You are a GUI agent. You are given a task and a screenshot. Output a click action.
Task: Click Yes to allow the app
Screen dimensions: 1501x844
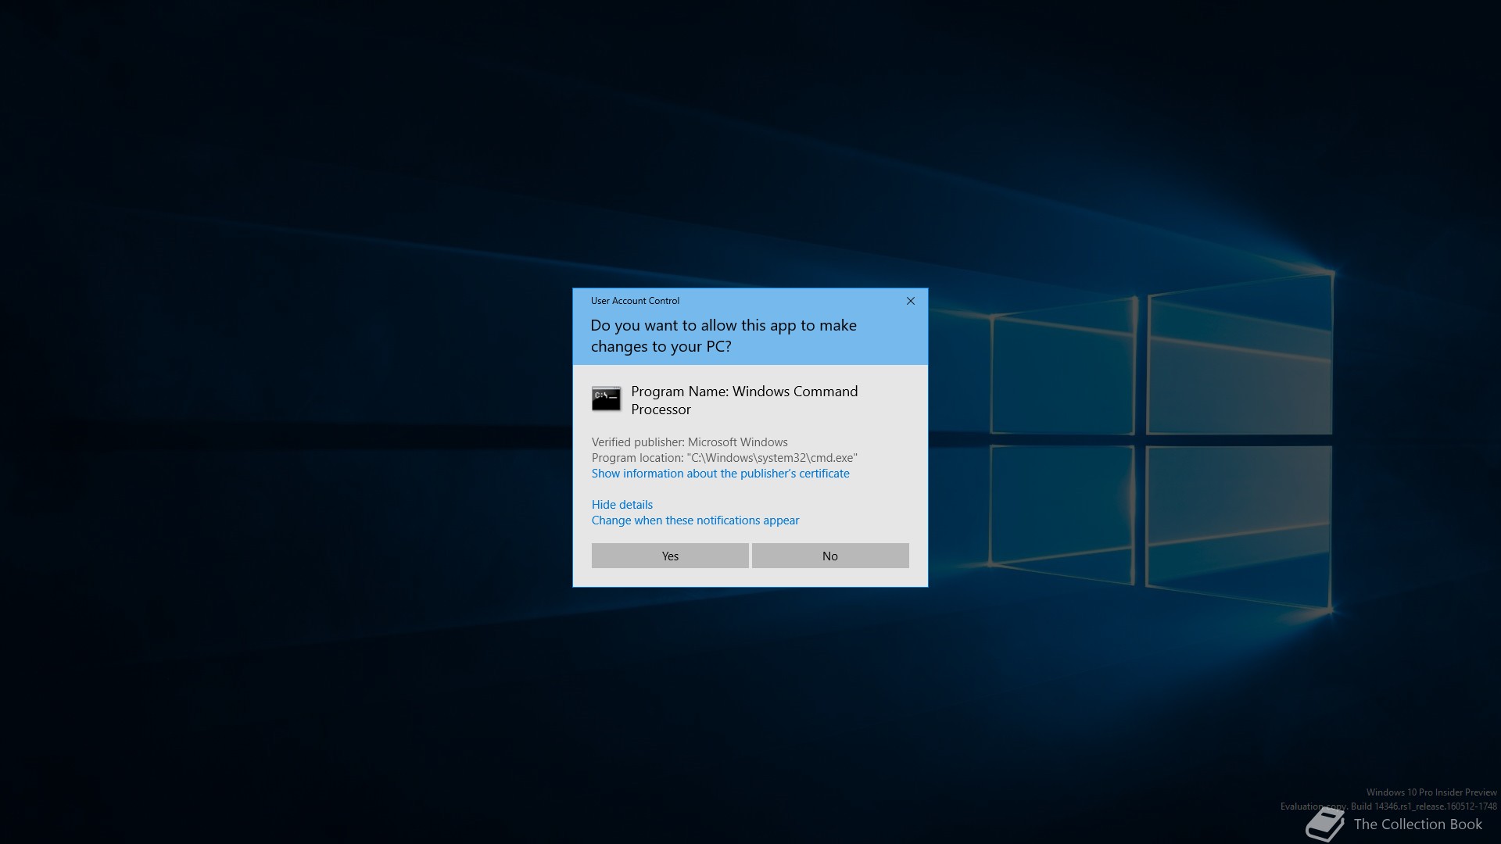(x=670, y=556)
